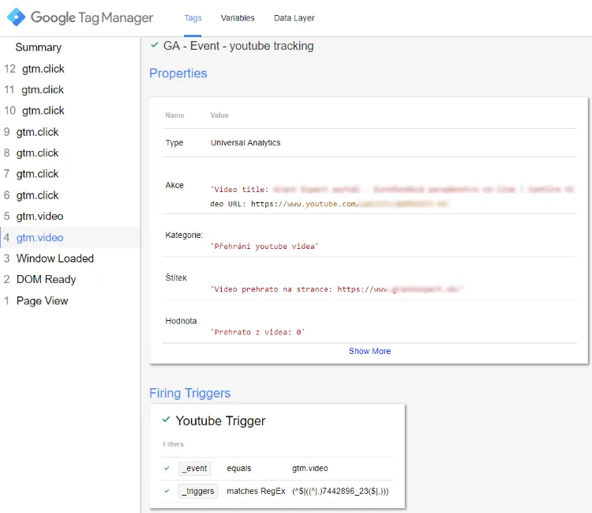The height and width of the screenshot is (513, 592).
Task: Click the Universal Analytics type value
Action: [x=245, y=142]
